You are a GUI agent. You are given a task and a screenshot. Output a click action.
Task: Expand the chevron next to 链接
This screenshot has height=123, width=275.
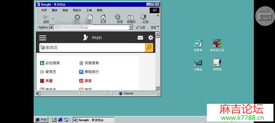tap(158, 26)
